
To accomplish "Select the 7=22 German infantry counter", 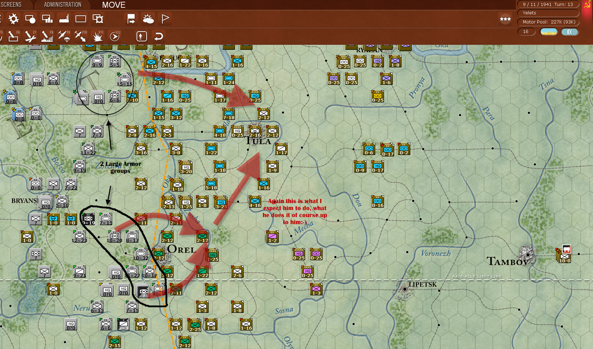I will (70, 184).
